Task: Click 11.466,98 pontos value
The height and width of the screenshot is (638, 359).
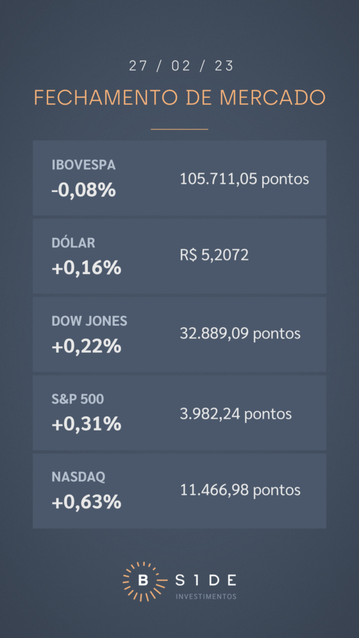Action: (240, 490)
